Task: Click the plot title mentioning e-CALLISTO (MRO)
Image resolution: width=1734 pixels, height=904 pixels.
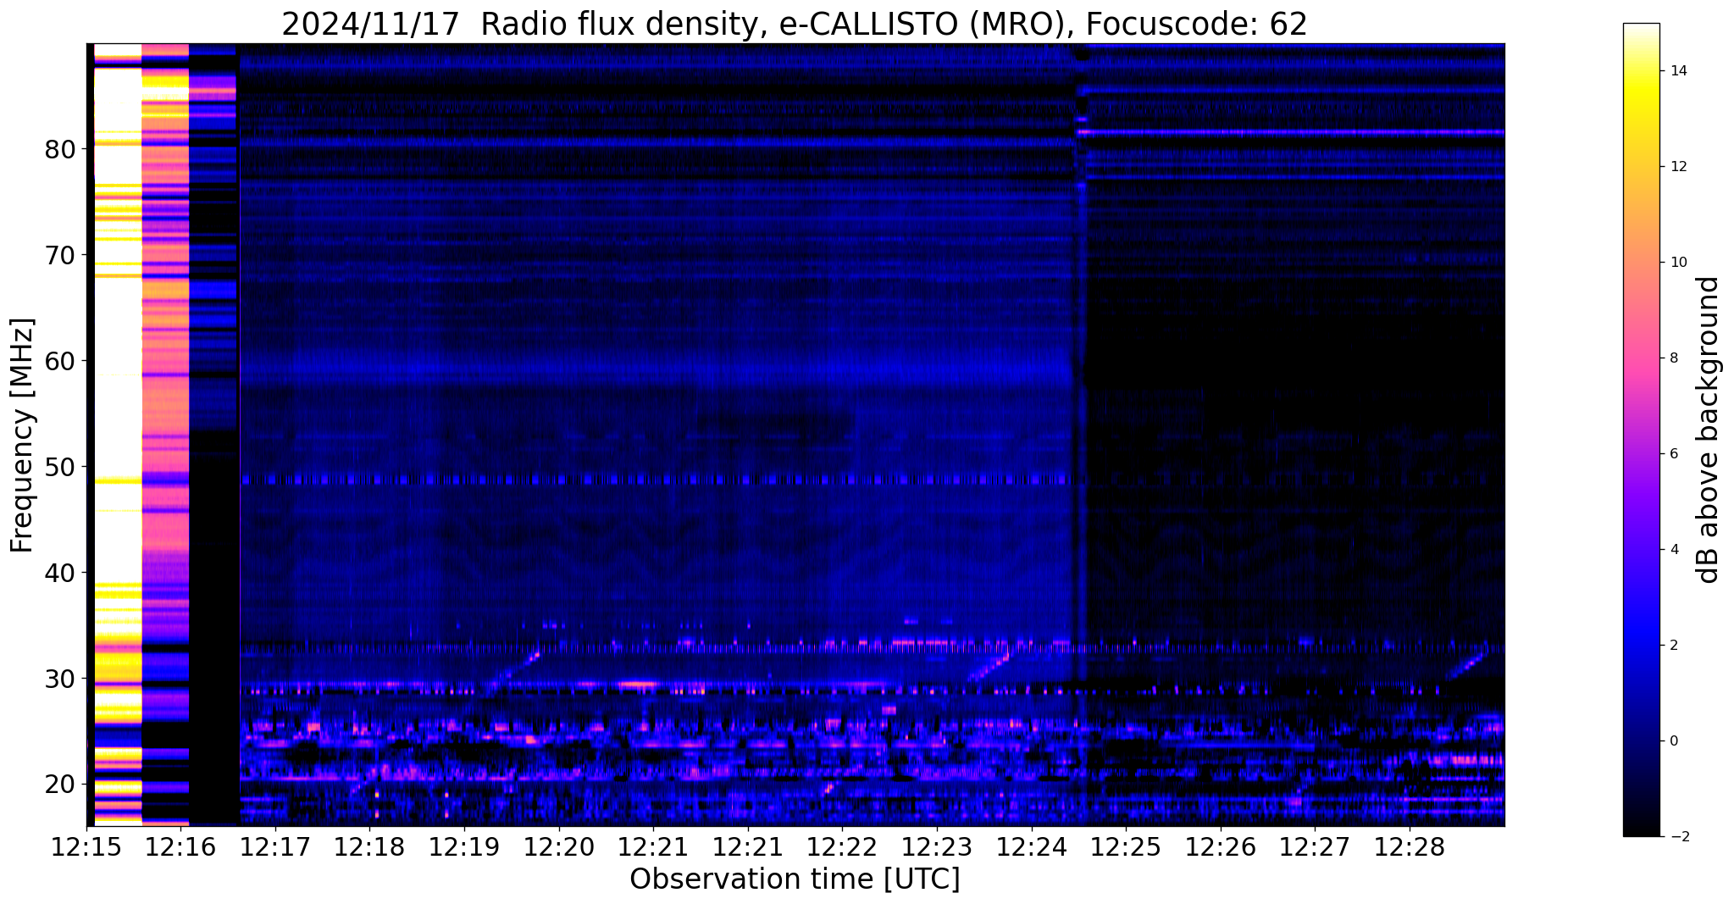Action: click(795, 25)
